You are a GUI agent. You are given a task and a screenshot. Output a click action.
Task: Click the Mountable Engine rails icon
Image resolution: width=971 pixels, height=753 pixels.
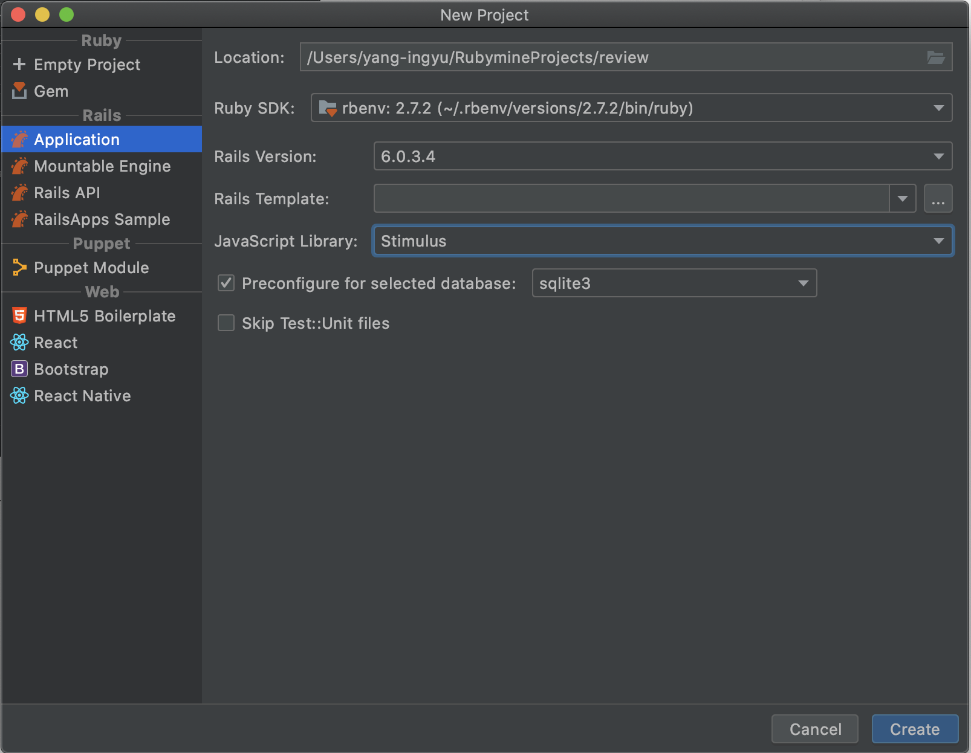click(19, 166)
